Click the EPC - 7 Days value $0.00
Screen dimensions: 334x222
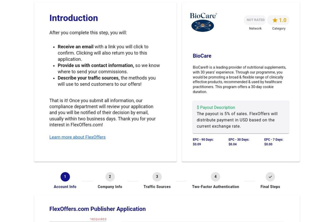pos(268,144)
